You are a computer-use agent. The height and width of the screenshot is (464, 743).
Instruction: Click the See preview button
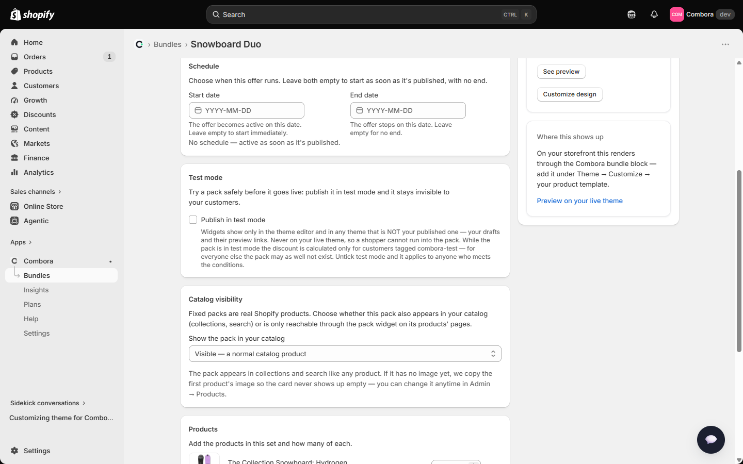[561, 72]
